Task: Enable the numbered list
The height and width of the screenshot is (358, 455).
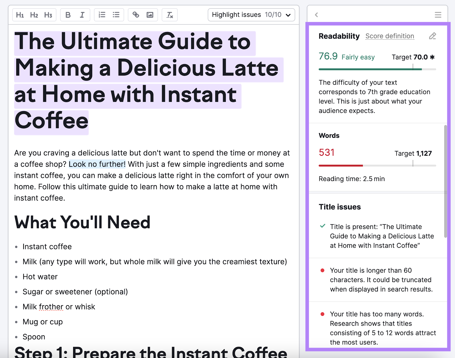Action: coord(102,15)
